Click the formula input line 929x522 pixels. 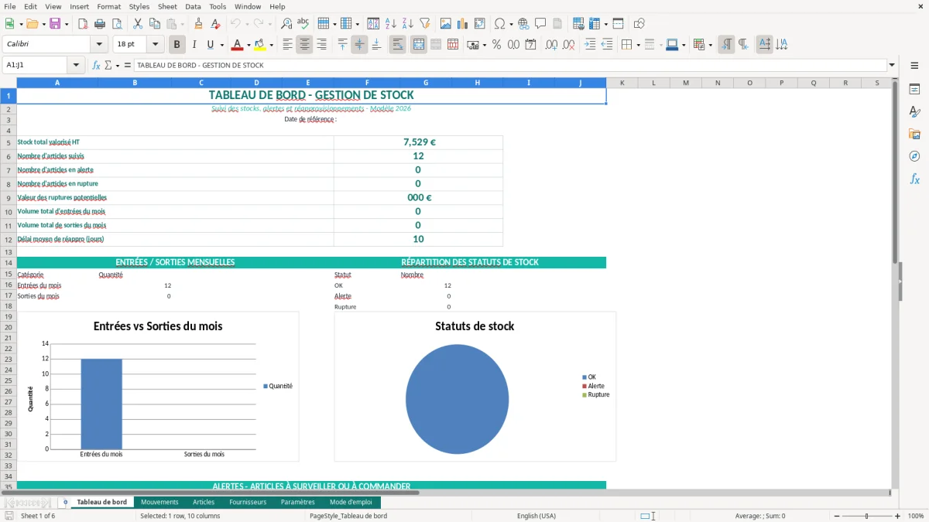(509, 66)
